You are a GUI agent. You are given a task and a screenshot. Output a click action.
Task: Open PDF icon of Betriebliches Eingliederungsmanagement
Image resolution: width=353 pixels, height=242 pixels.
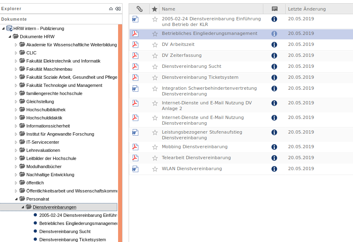click(135, 34)
